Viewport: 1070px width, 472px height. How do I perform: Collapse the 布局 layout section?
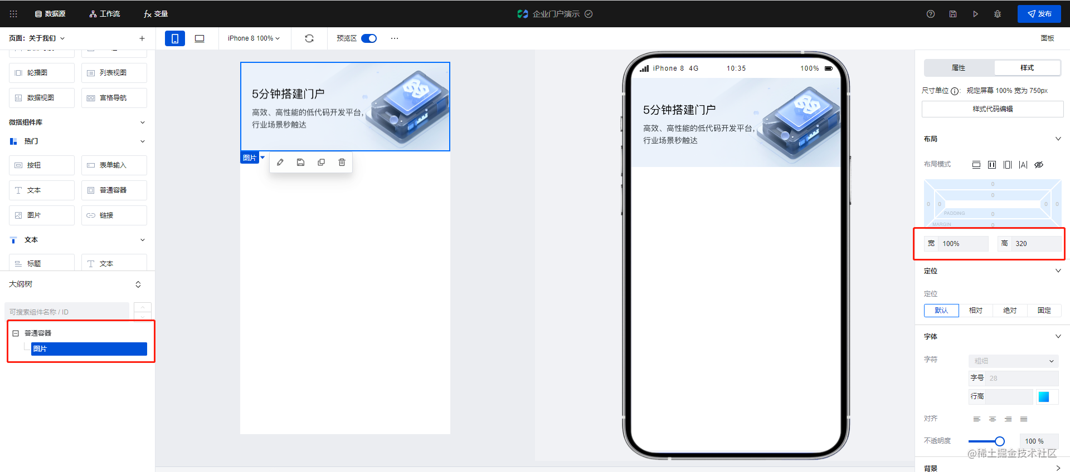pos(1058,139)
